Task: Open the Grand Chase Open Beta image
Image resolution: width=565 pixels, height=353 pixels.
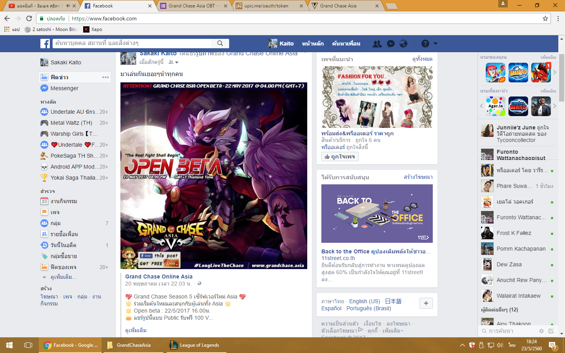Action: 214,176
